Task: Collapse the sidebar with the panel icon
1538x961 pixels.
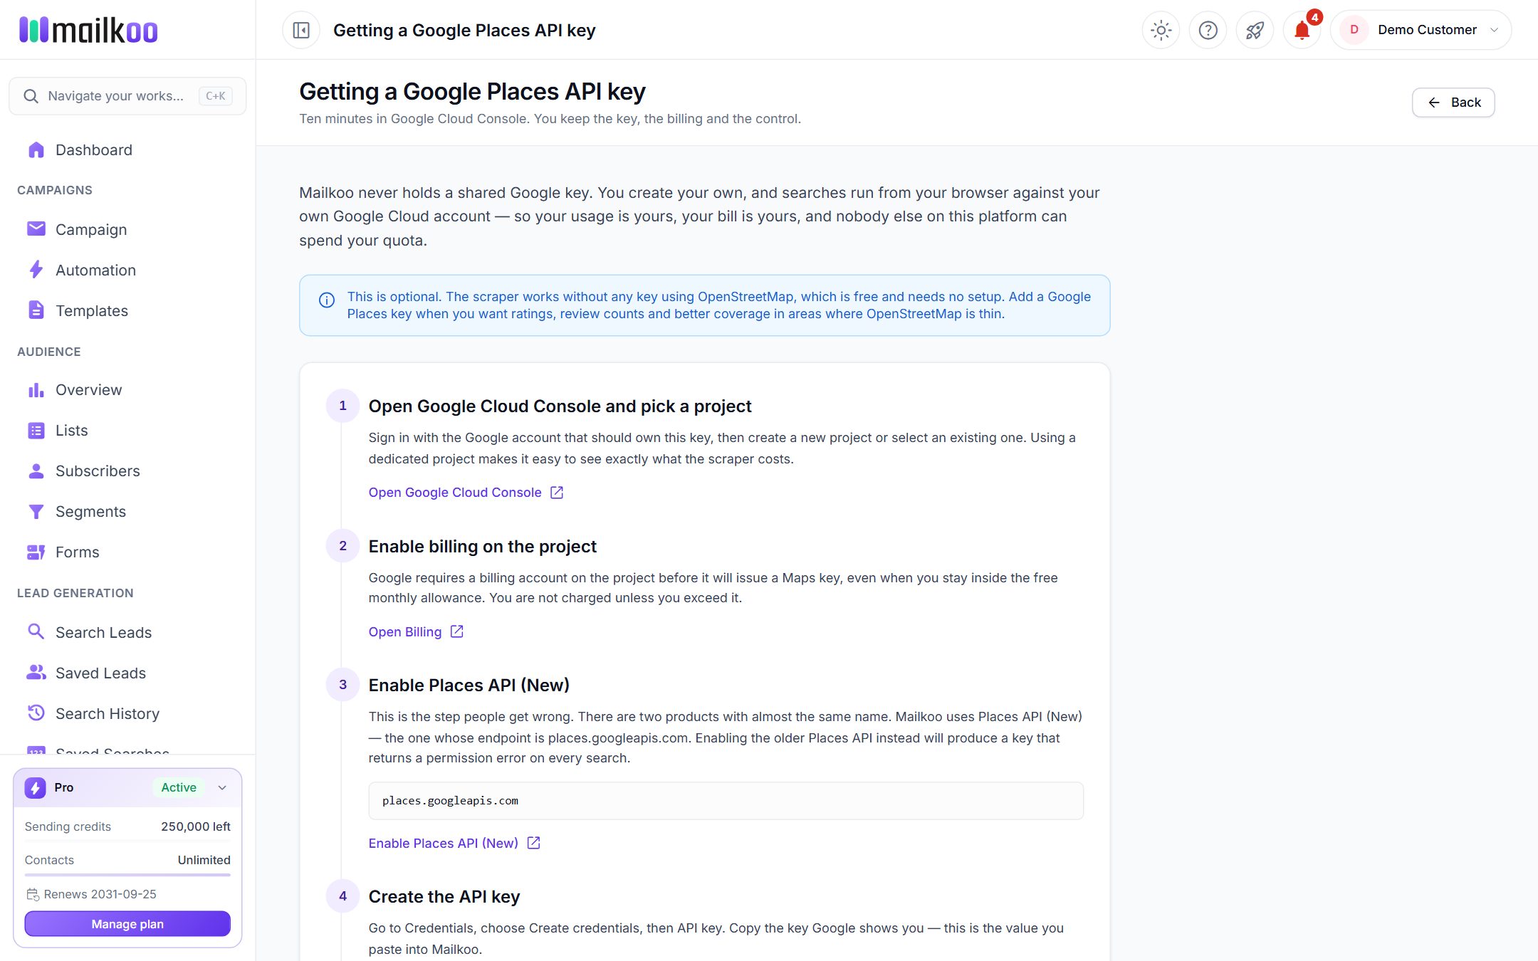Action: [x=301, y=30]
